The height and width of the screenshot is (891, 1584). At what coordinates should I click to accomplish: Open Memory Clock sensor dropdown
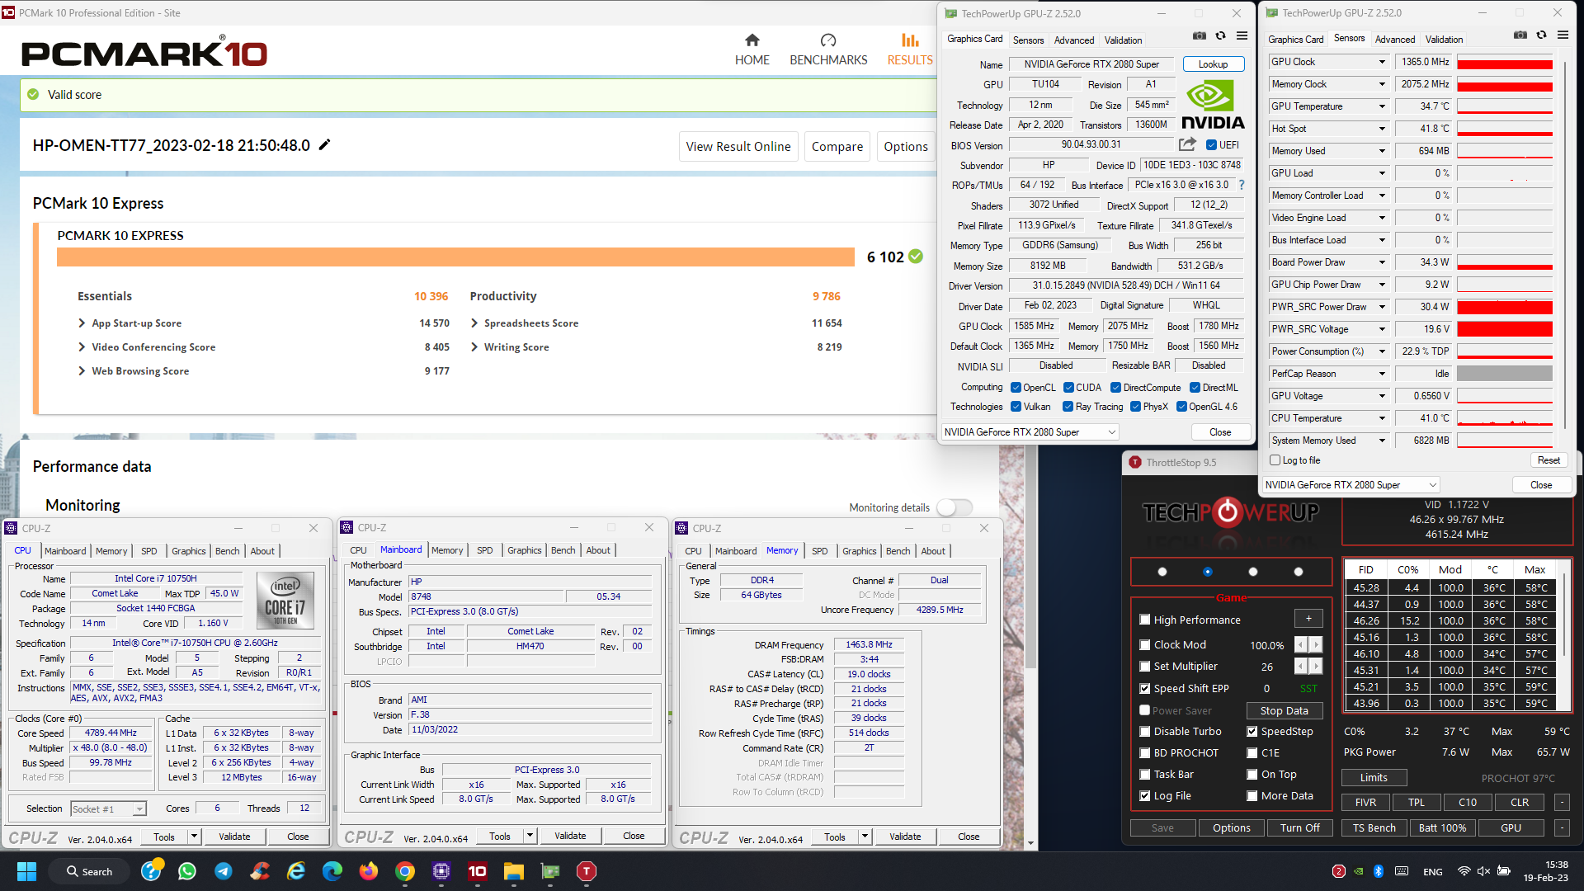click(x=1382, y=84)
